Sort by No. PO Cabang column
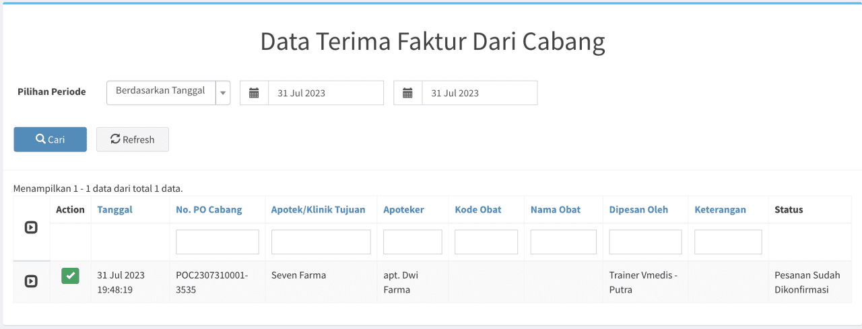 point(209,209)
